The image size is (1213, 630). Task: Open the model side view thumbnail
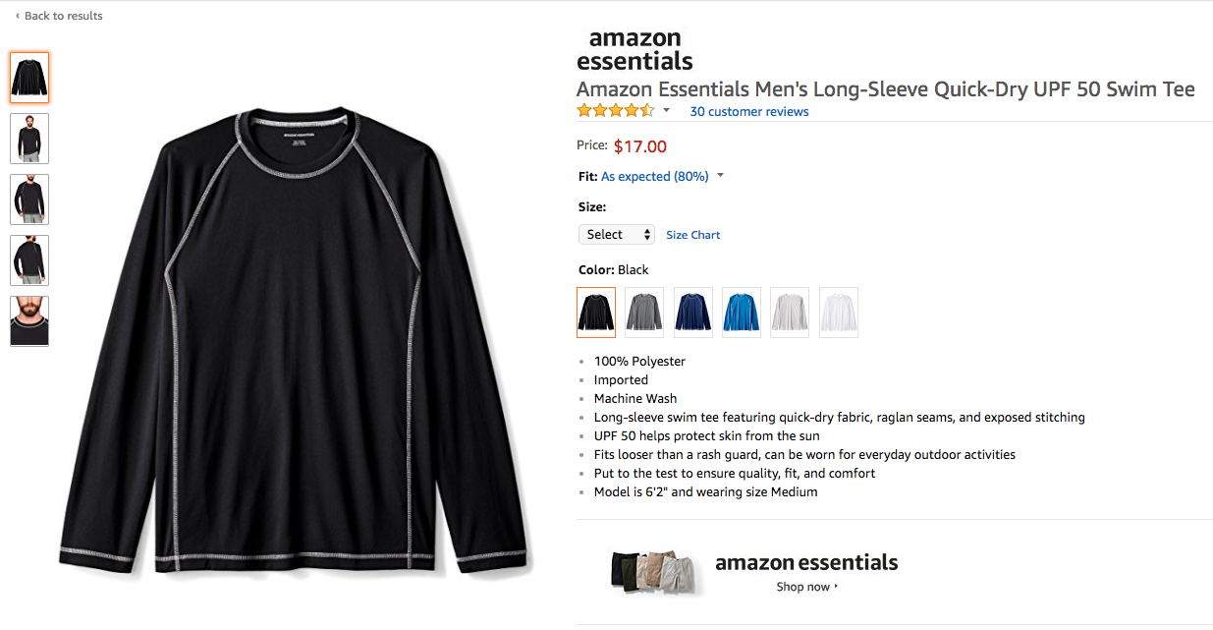pyautogui.click(x=29, y=260)
